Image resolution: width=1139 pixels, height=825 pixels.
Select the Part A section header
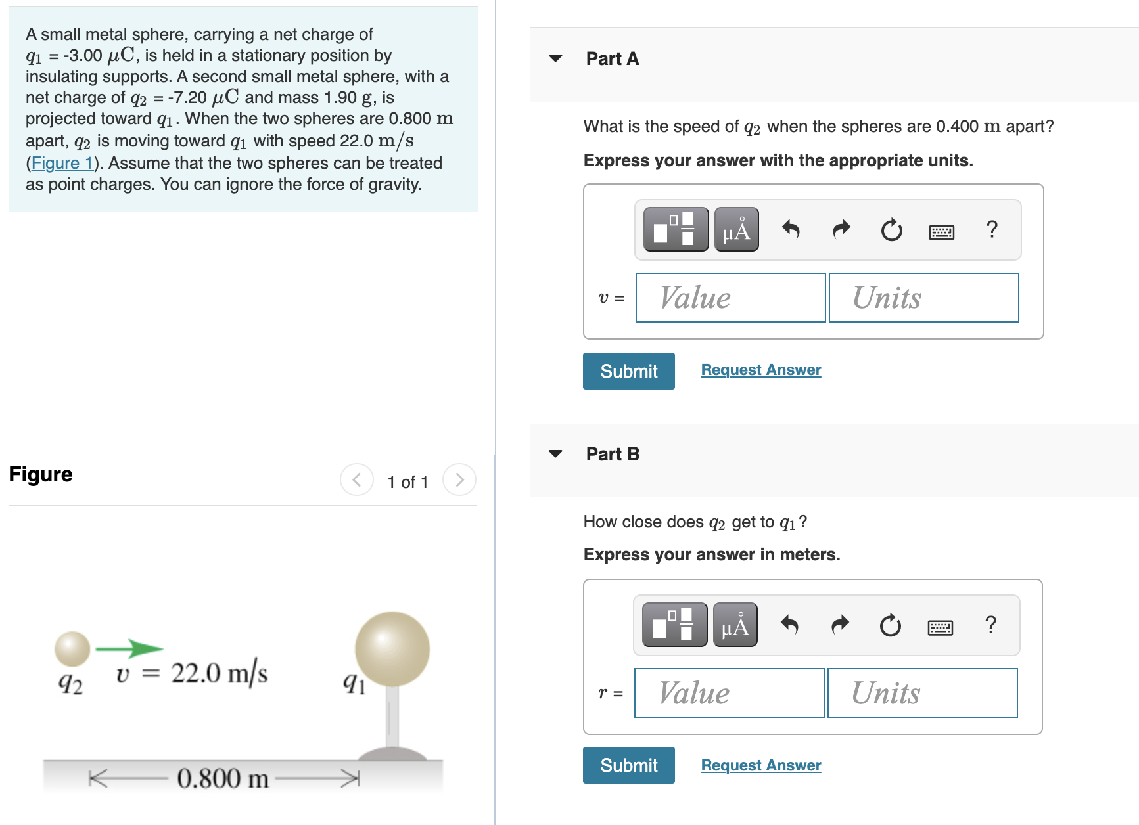click(x=612, y=58)
